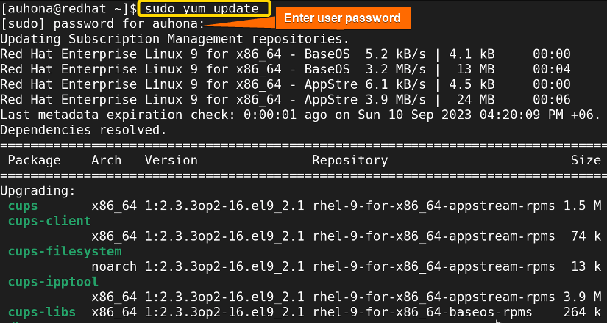Click the 'cups-libs' package name
The image size is (607, 323).
click(42, 313)
